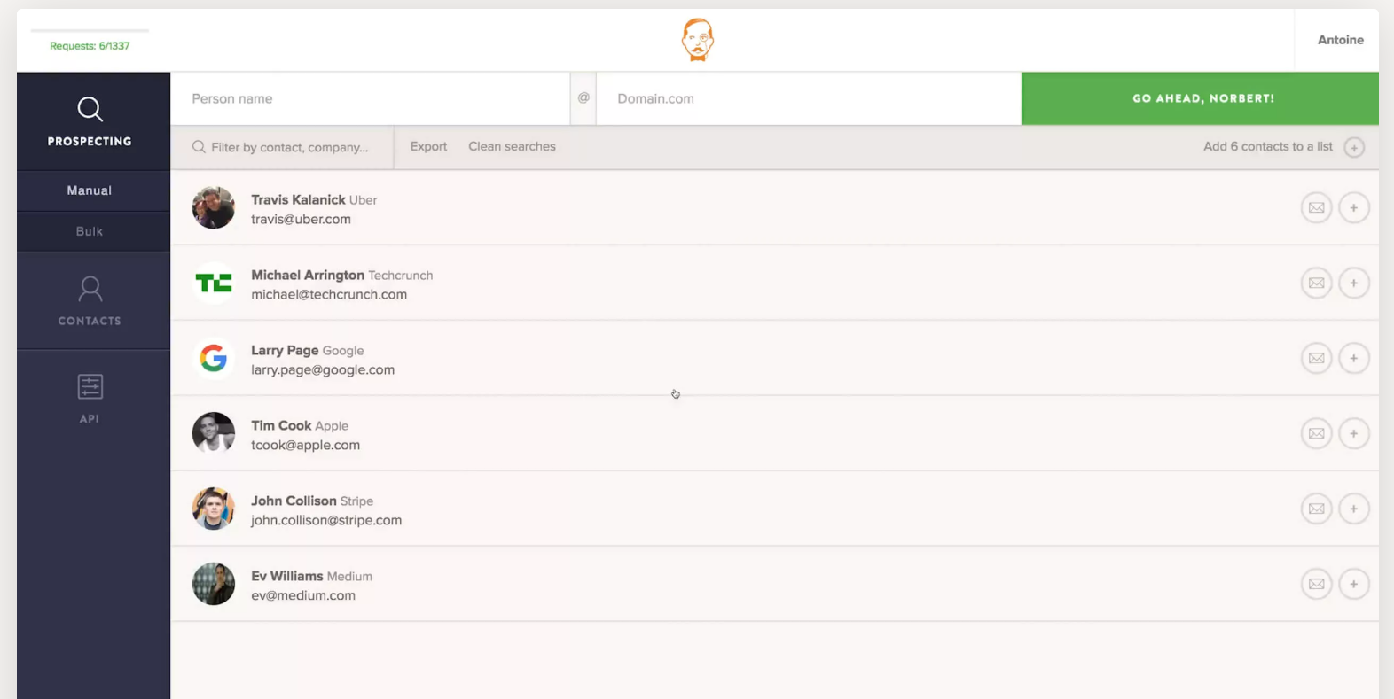Add Ev Williams with plus icon
The height and width of the screenshot is (699, 1394).
tap(1354, 584)
